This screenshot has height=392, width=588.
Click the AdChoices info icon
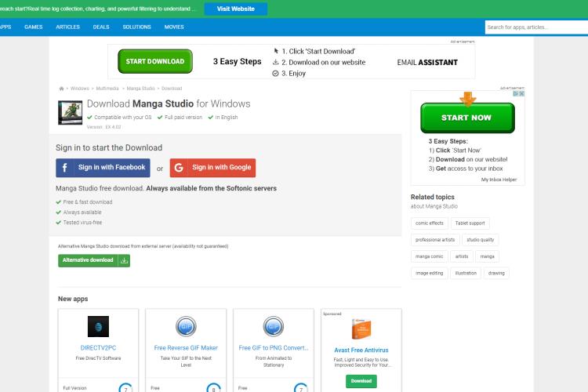[x=516, y=94]
